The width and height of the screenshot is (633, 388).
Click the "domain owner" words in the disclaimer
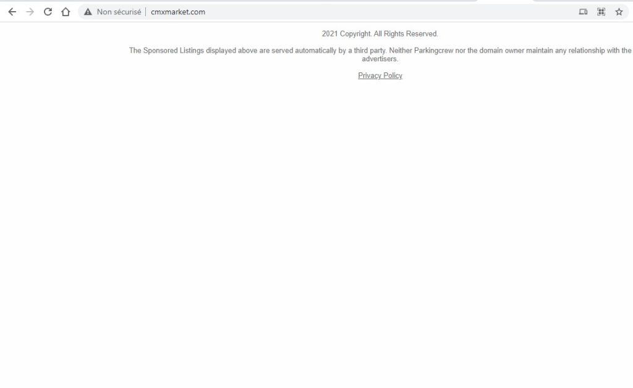coord(501,51)
